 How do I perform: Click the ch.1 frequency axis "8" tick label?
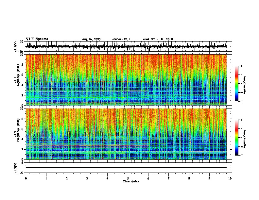click(23, 65)
